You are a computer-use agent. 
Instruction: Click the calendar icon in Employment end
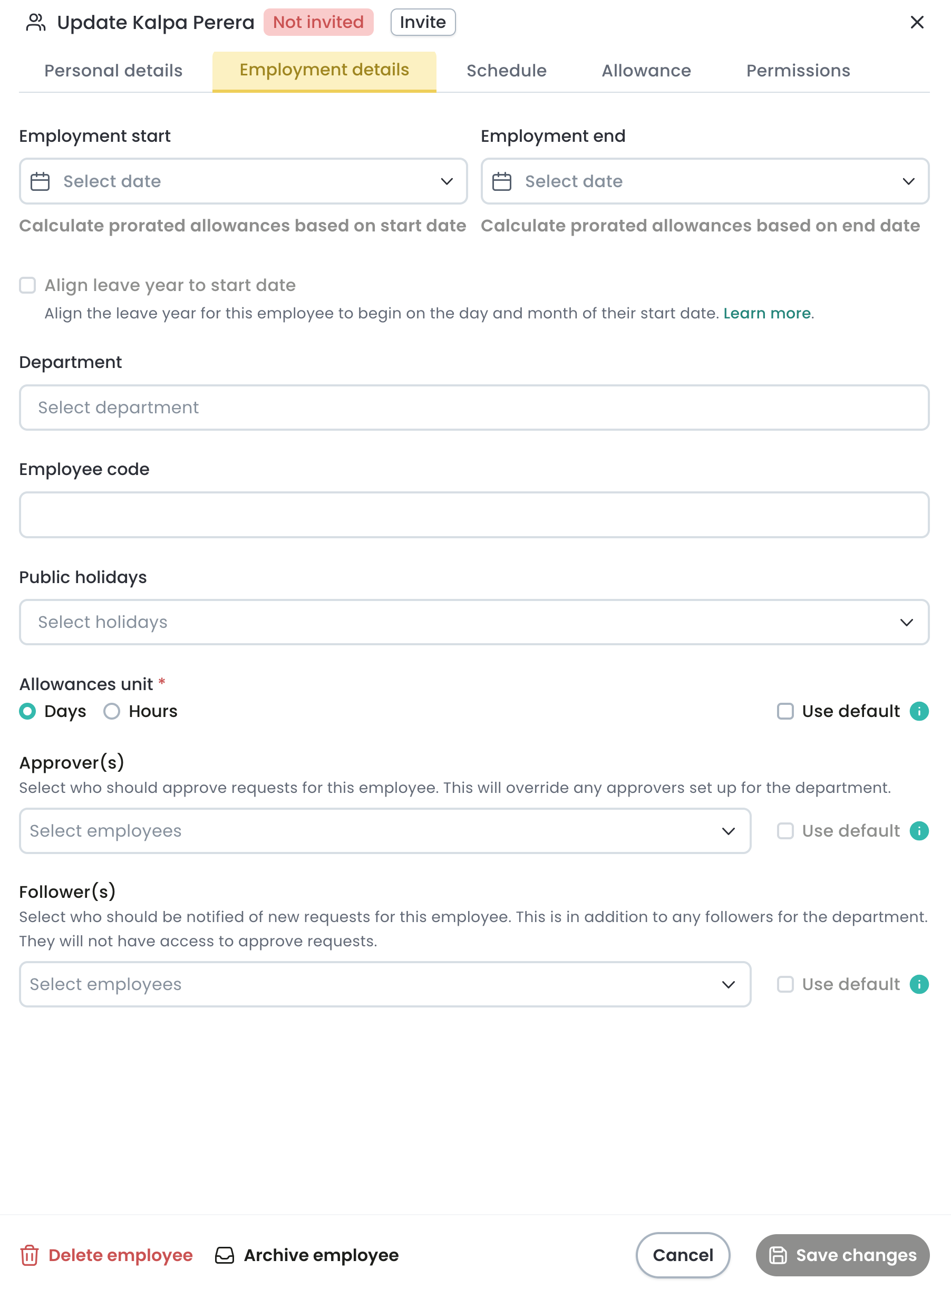pos(501,181)
